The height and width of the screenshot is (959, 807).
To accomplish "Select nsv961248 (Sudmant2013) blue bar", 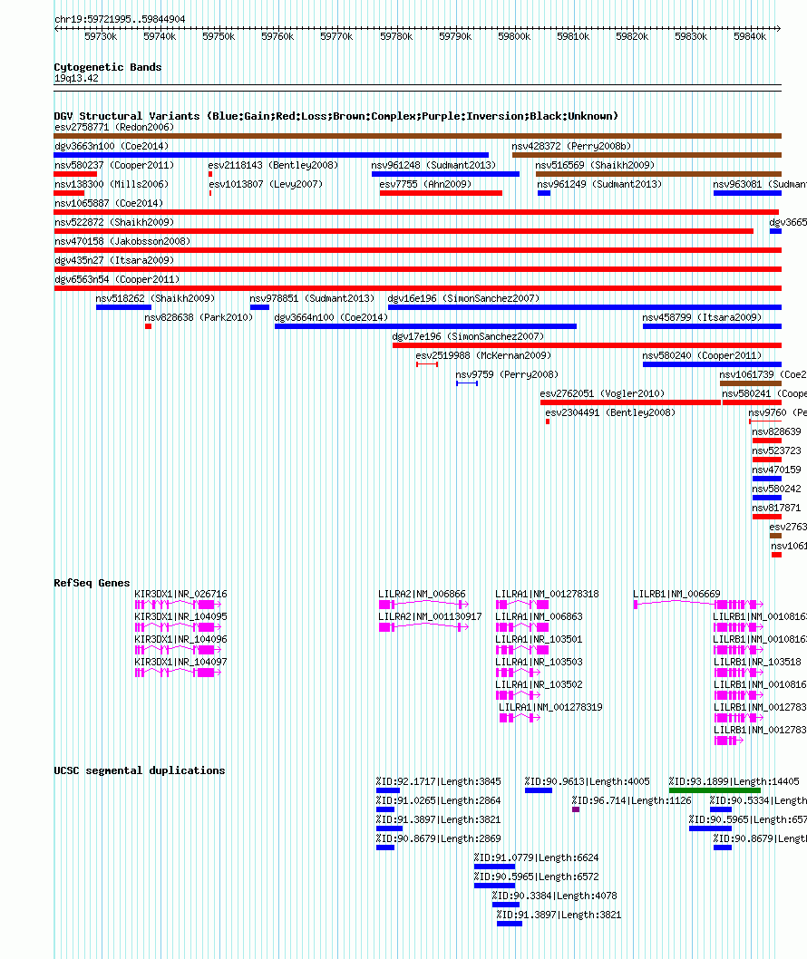I will tap(445, 174).
